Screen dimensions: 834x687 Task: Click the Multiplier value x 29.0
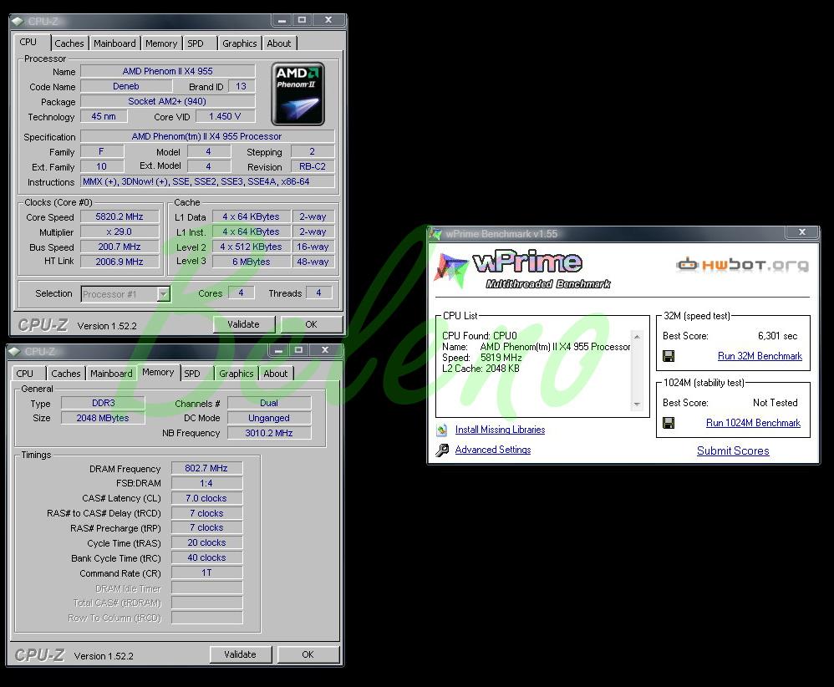tap(120, 232)
